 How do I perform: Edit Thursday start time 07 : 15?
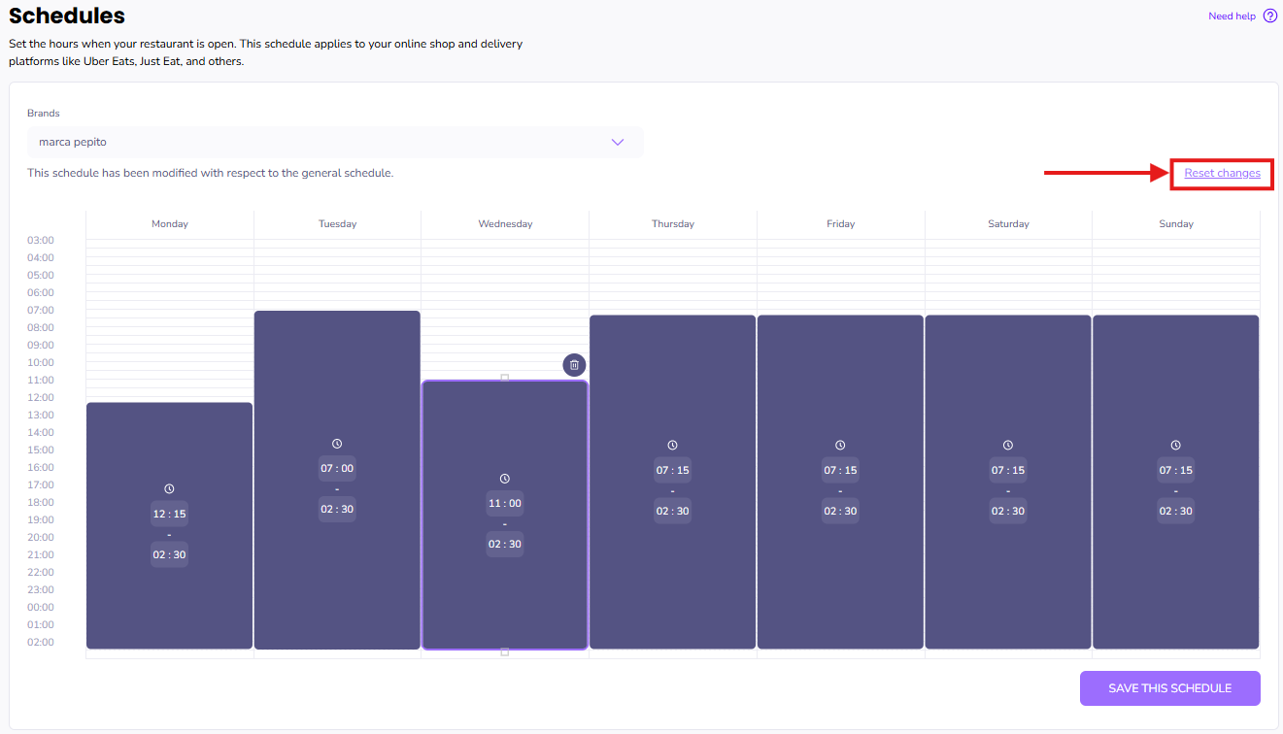pyautogui.click(x=672, y=470)
